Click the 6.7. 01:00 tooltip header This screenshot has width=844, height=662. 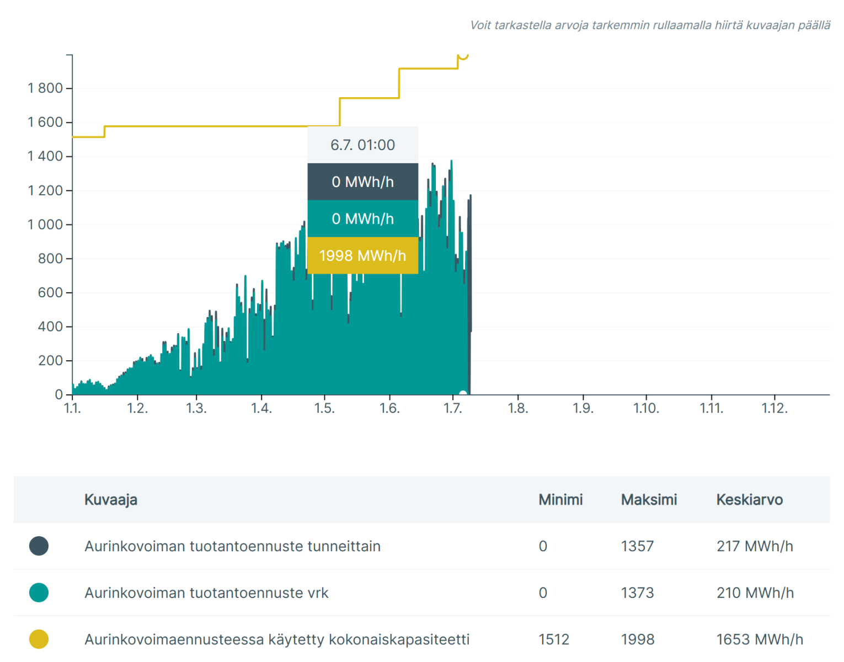[362, 145]
